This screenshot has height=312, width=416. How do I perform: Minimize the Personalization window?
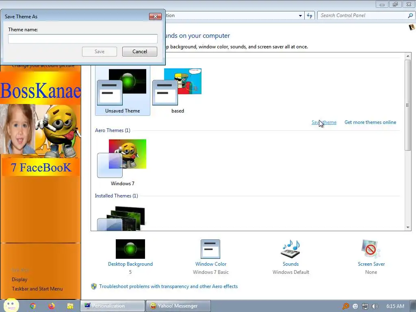382,4
